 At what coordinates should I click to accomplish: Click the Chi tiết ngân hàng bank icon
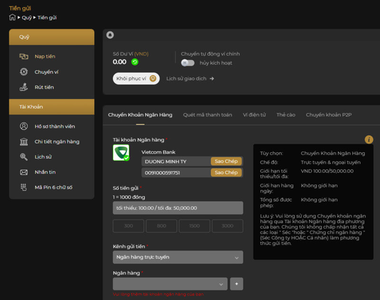tap(24, 141)
